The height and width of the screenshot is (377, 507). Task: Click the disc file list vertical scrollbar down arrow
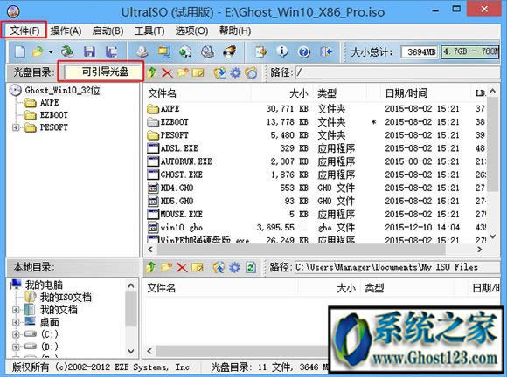tap(492, 236)
